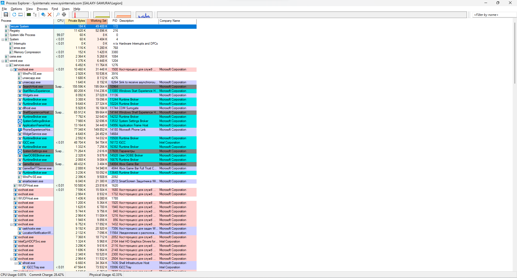Sort by the Company Name column header

point(178,21)
